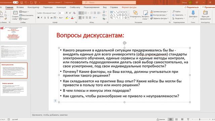
Task: Open the Анимация tab
Action: [x=61, y=7]
